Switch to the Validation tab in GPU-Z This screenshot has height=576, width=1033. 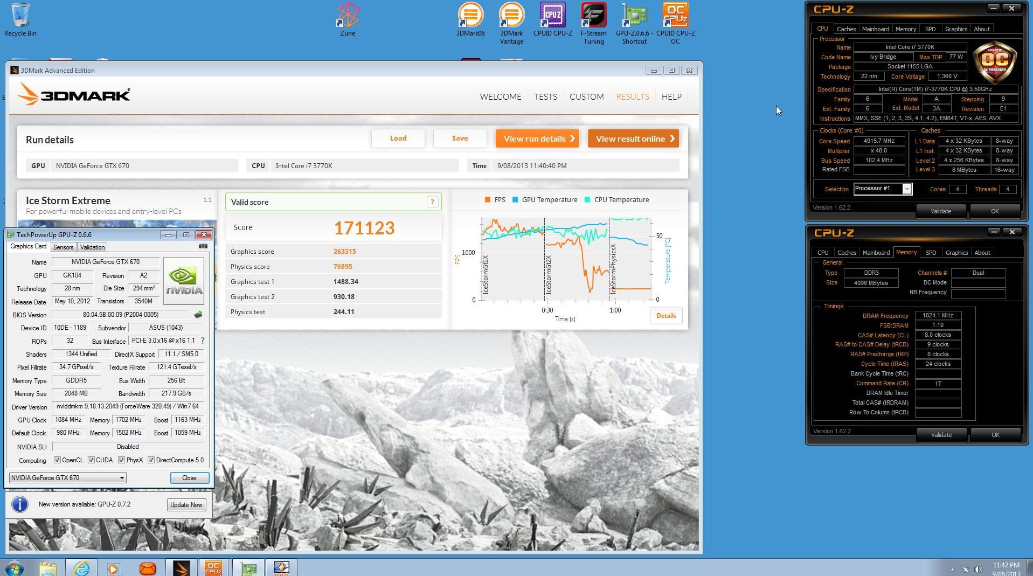pyautogui.click(x=92, y=247)
